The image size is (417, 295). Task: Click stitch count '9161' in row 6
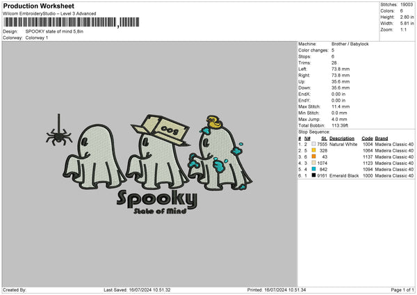tap(322, 176)
